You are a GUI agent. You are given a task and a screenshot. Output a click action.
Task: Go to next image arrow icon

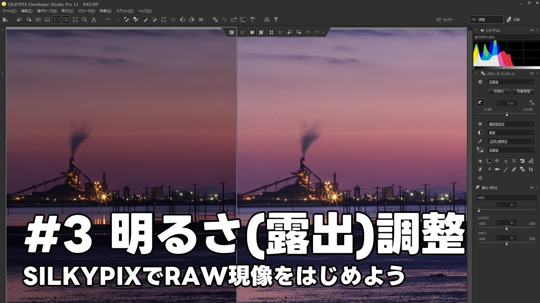coord(29,19)
